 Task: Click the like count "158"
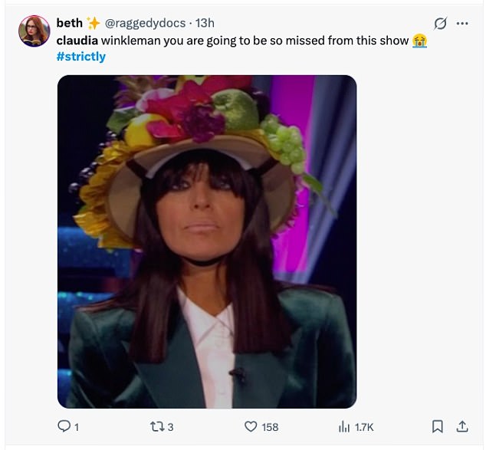click(270, 427)
